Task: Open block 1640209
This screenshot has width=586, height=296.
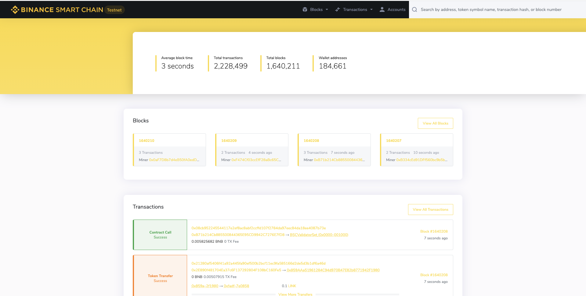Action: [229, 141]
